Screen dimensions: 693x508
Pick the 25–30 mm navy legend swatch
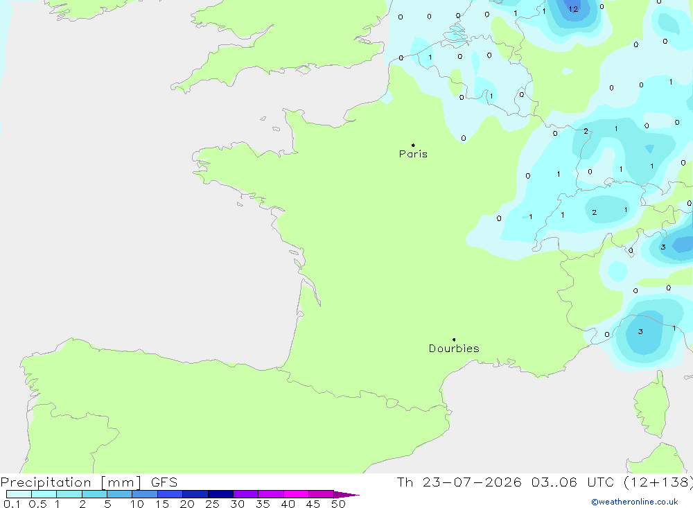coord(220,494)
